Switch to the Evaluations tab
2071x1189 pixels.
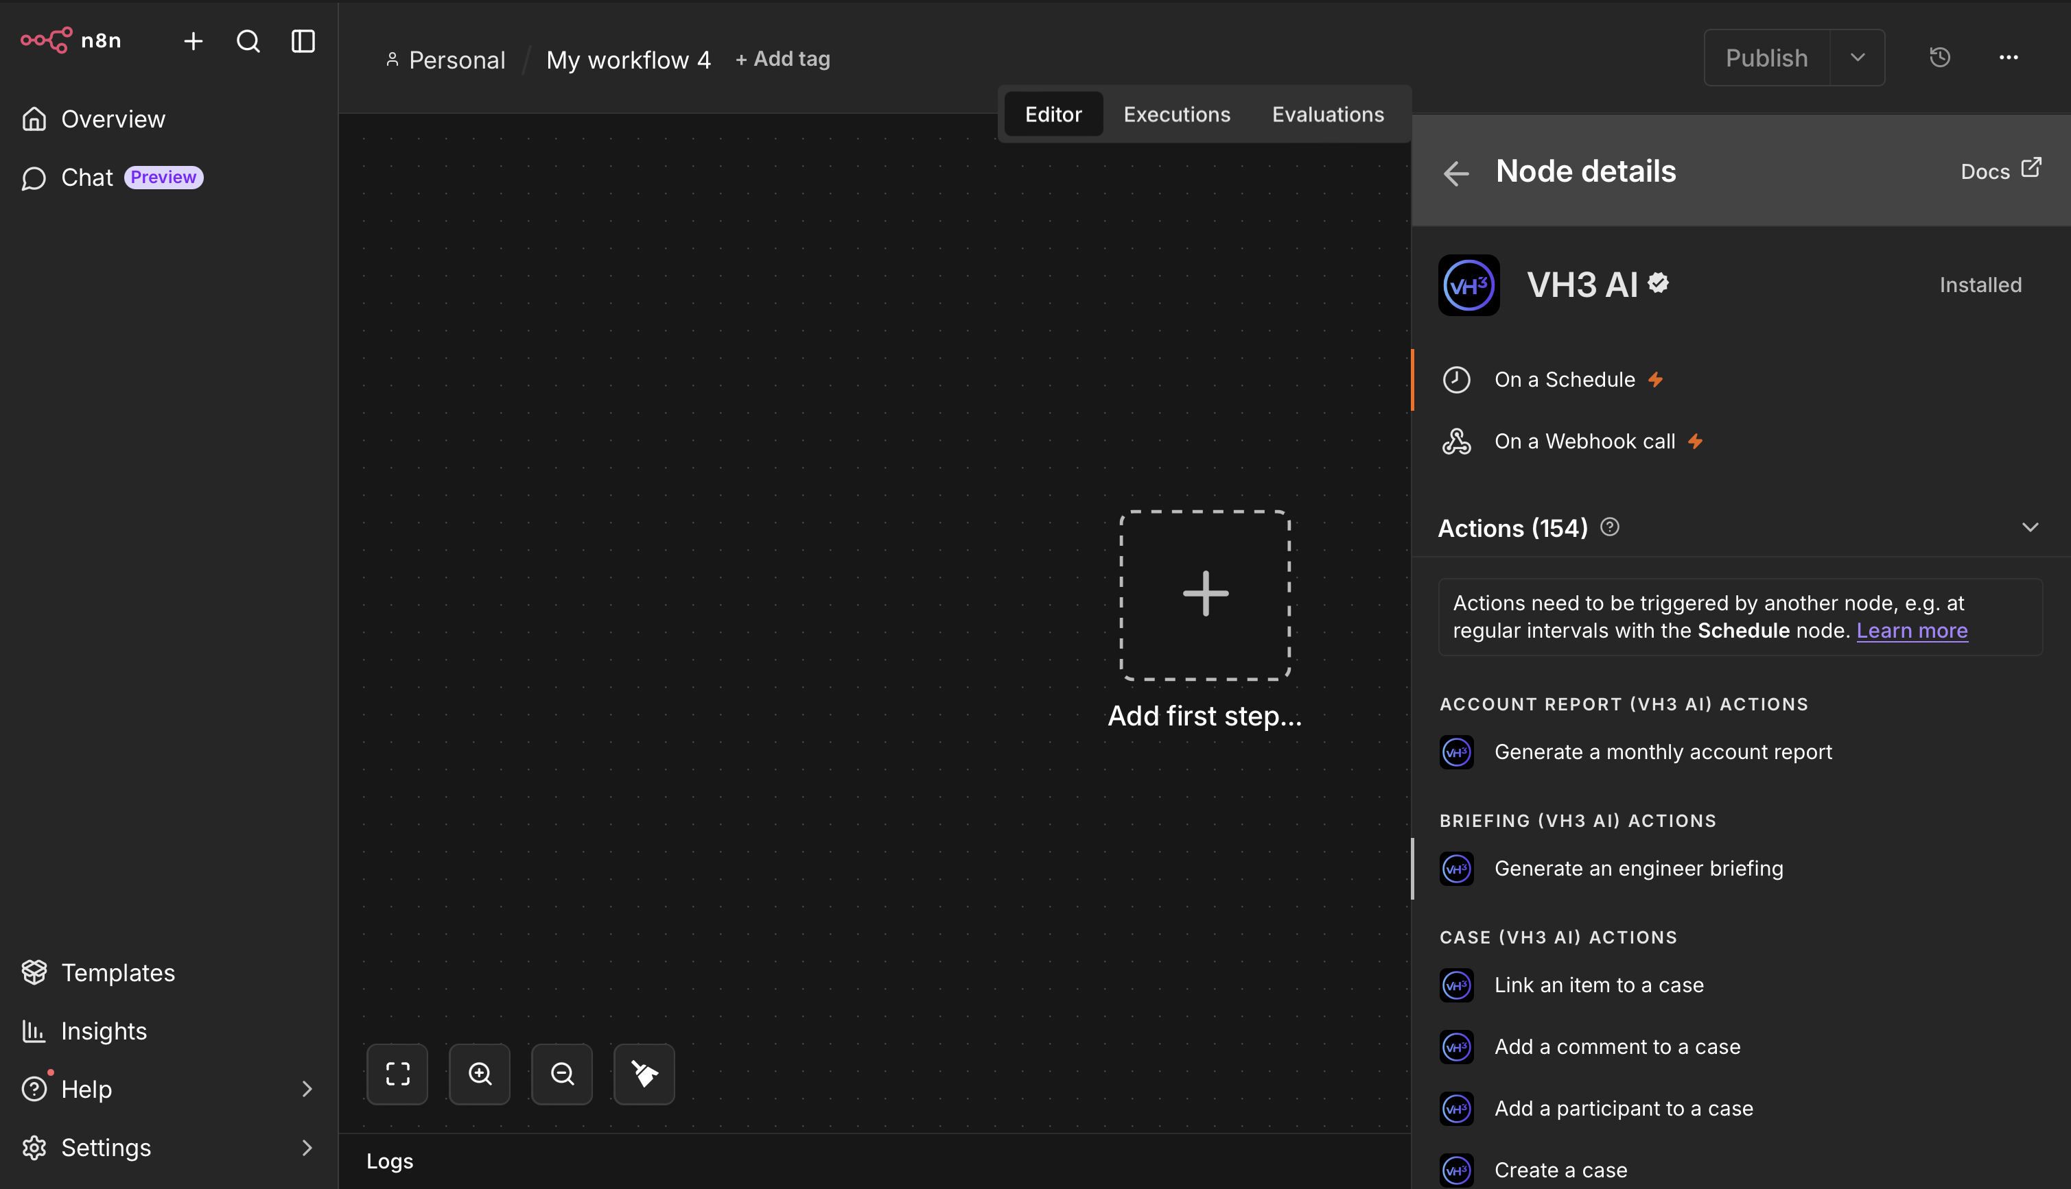(1328, 115)
